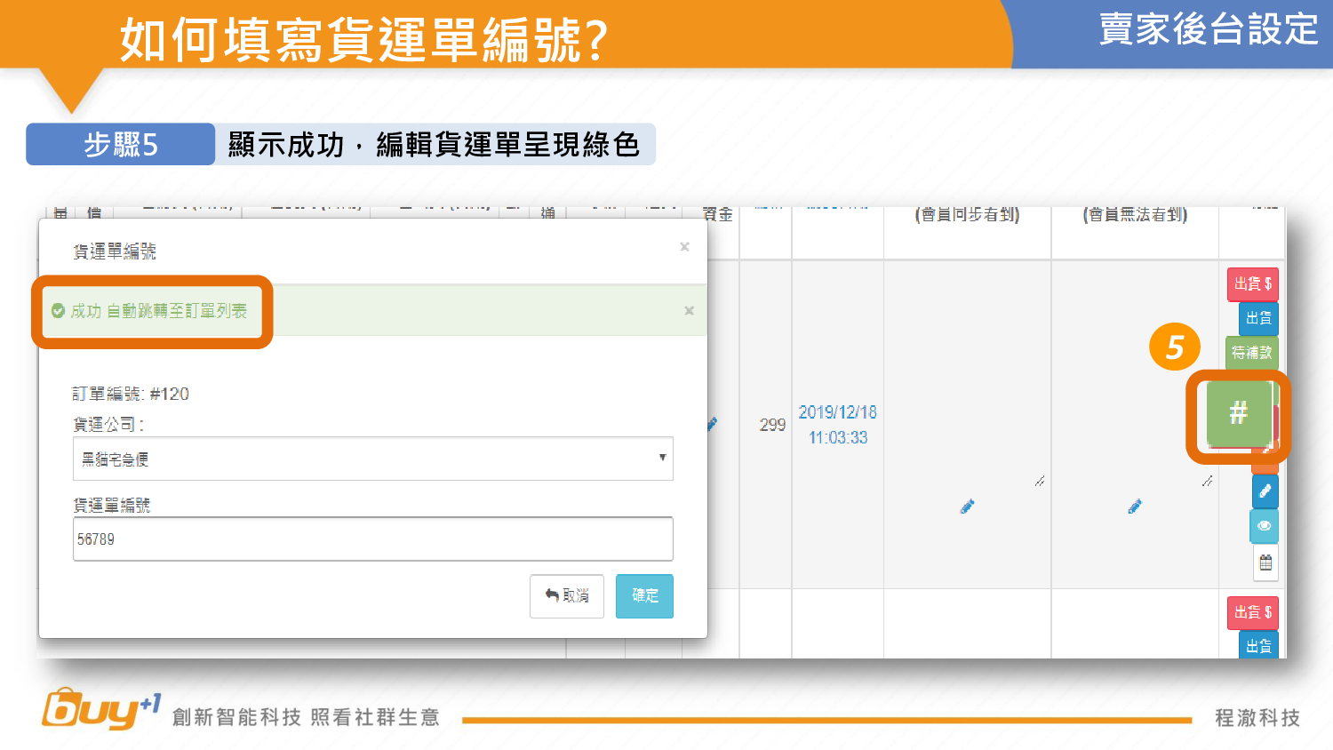Viewport: 1333px width, 750px height.
Task: Click the green 待補款 status button
Action: [1251, 353]
